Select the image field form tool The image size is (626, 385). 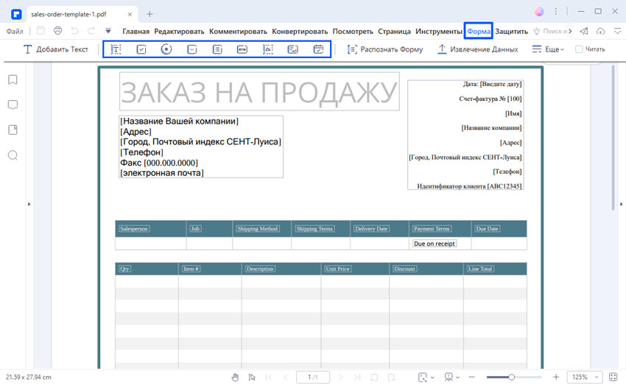[x=268, y=49]
